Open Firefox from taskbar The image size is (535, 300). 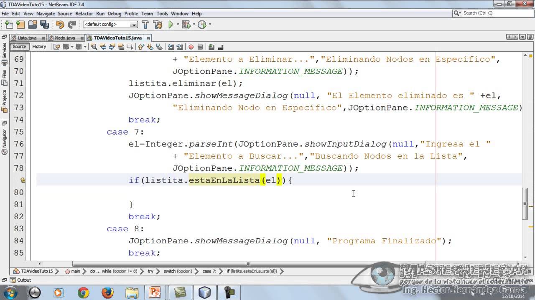107,292
